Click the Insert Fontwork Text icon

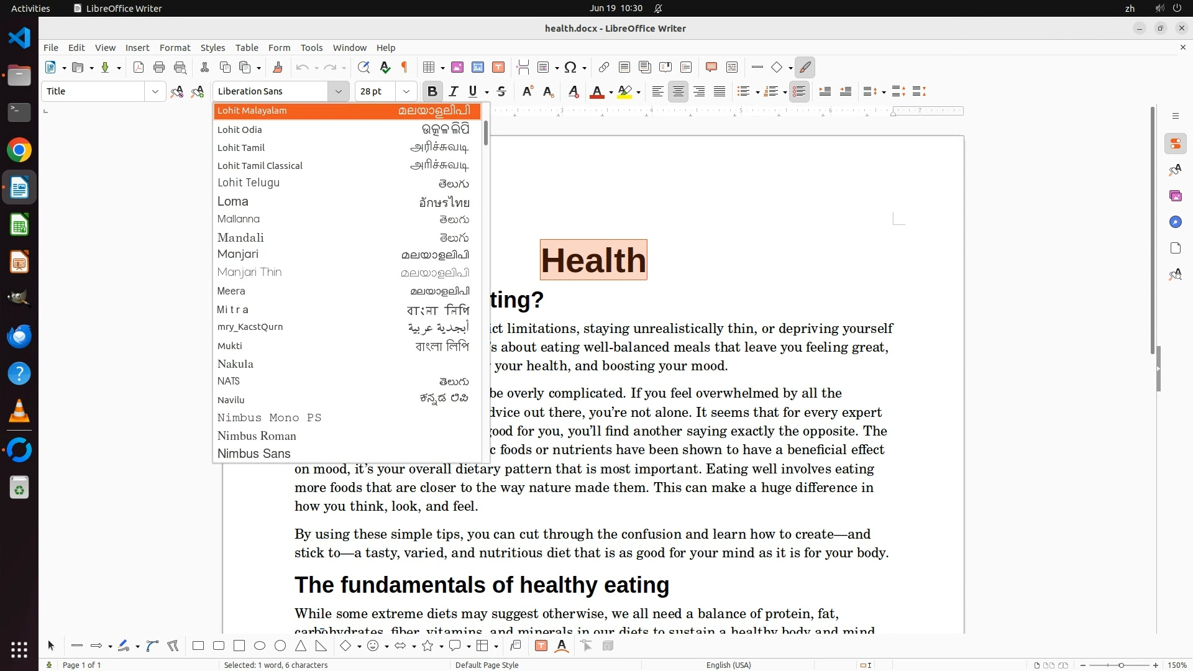(x=562, y=646)
